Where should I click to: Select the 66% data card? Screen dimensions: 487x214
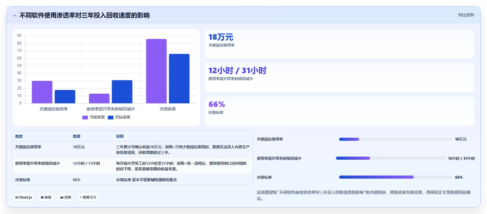pos(339,111)
